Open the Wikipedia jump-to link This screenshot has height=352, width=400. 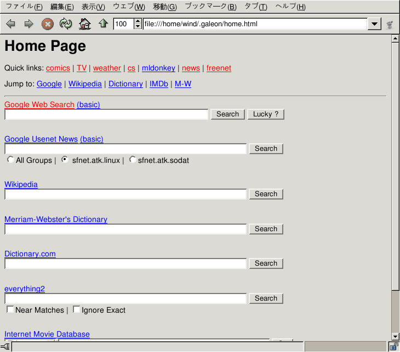click(x=85, y=84)
